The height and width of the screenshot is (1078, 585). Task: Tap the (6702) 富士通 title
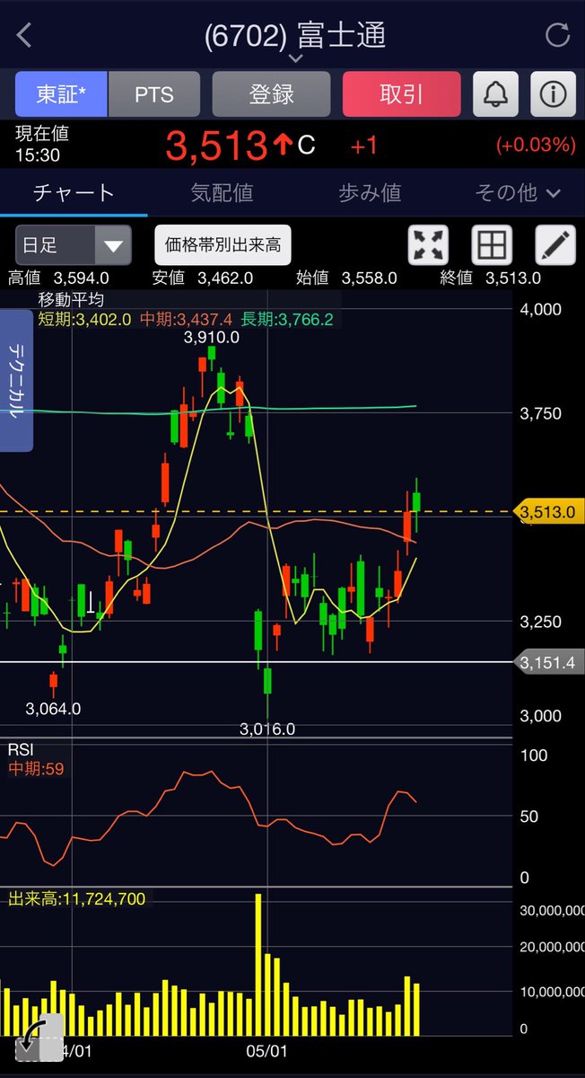coord(295,35)
